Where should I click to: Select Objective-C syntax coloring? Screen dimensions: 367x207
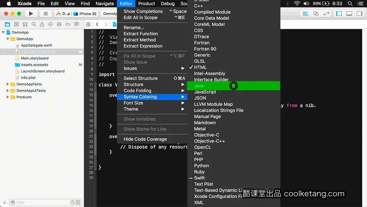coord(234,135)
